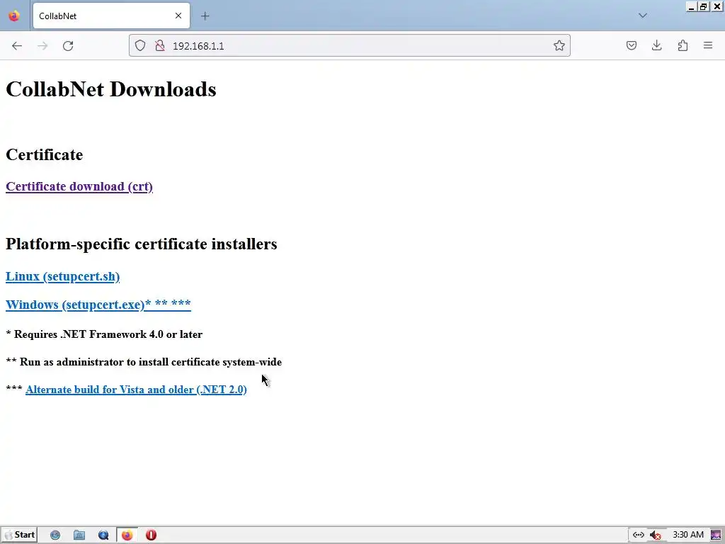
Task: Click the insecure connection lock icon
Action: 160,45
